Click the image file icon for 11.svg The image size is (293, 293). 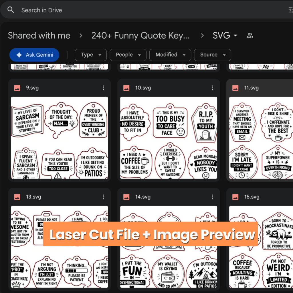tap(235, 88)
